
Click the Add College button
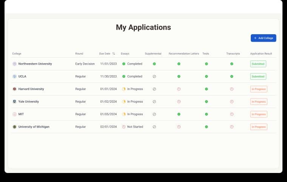(263, 38)
